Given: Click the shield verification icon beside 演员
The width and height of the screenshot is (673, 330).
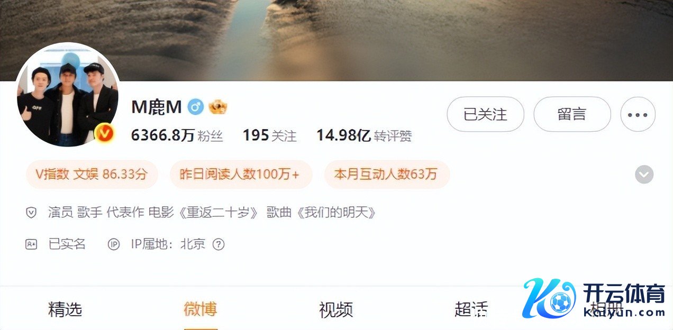Looking at the screenshot, I should [x=31, y=213].
